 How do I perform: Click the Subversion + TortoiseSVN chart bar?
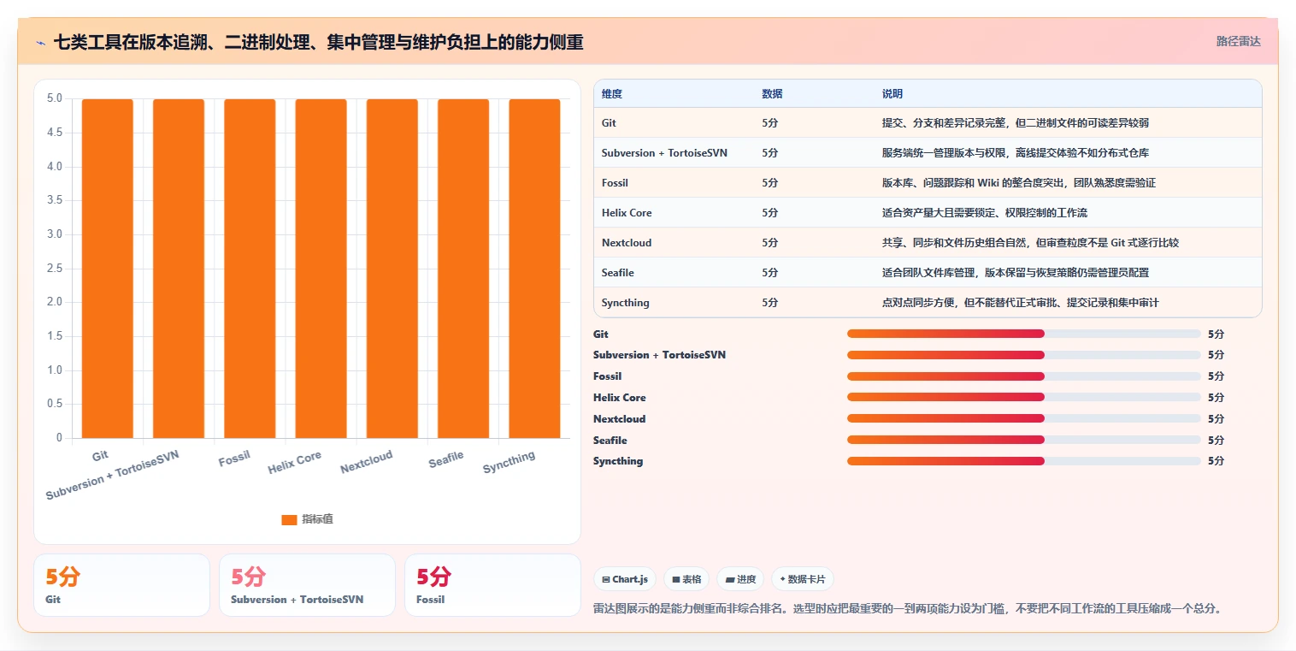[179, 269]
